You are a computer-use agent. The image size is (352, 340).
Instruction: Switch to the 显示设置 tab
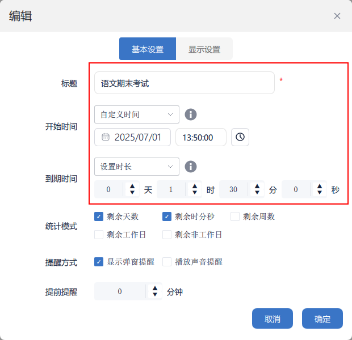tap(204, 49)
